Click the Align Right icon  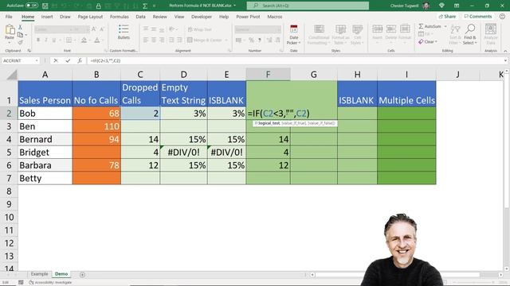pyautogui.click(x=162, y=41)
